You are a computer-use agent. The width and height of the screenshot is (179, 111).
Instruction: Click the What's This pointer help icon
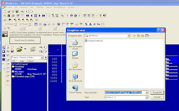point(104,16)
